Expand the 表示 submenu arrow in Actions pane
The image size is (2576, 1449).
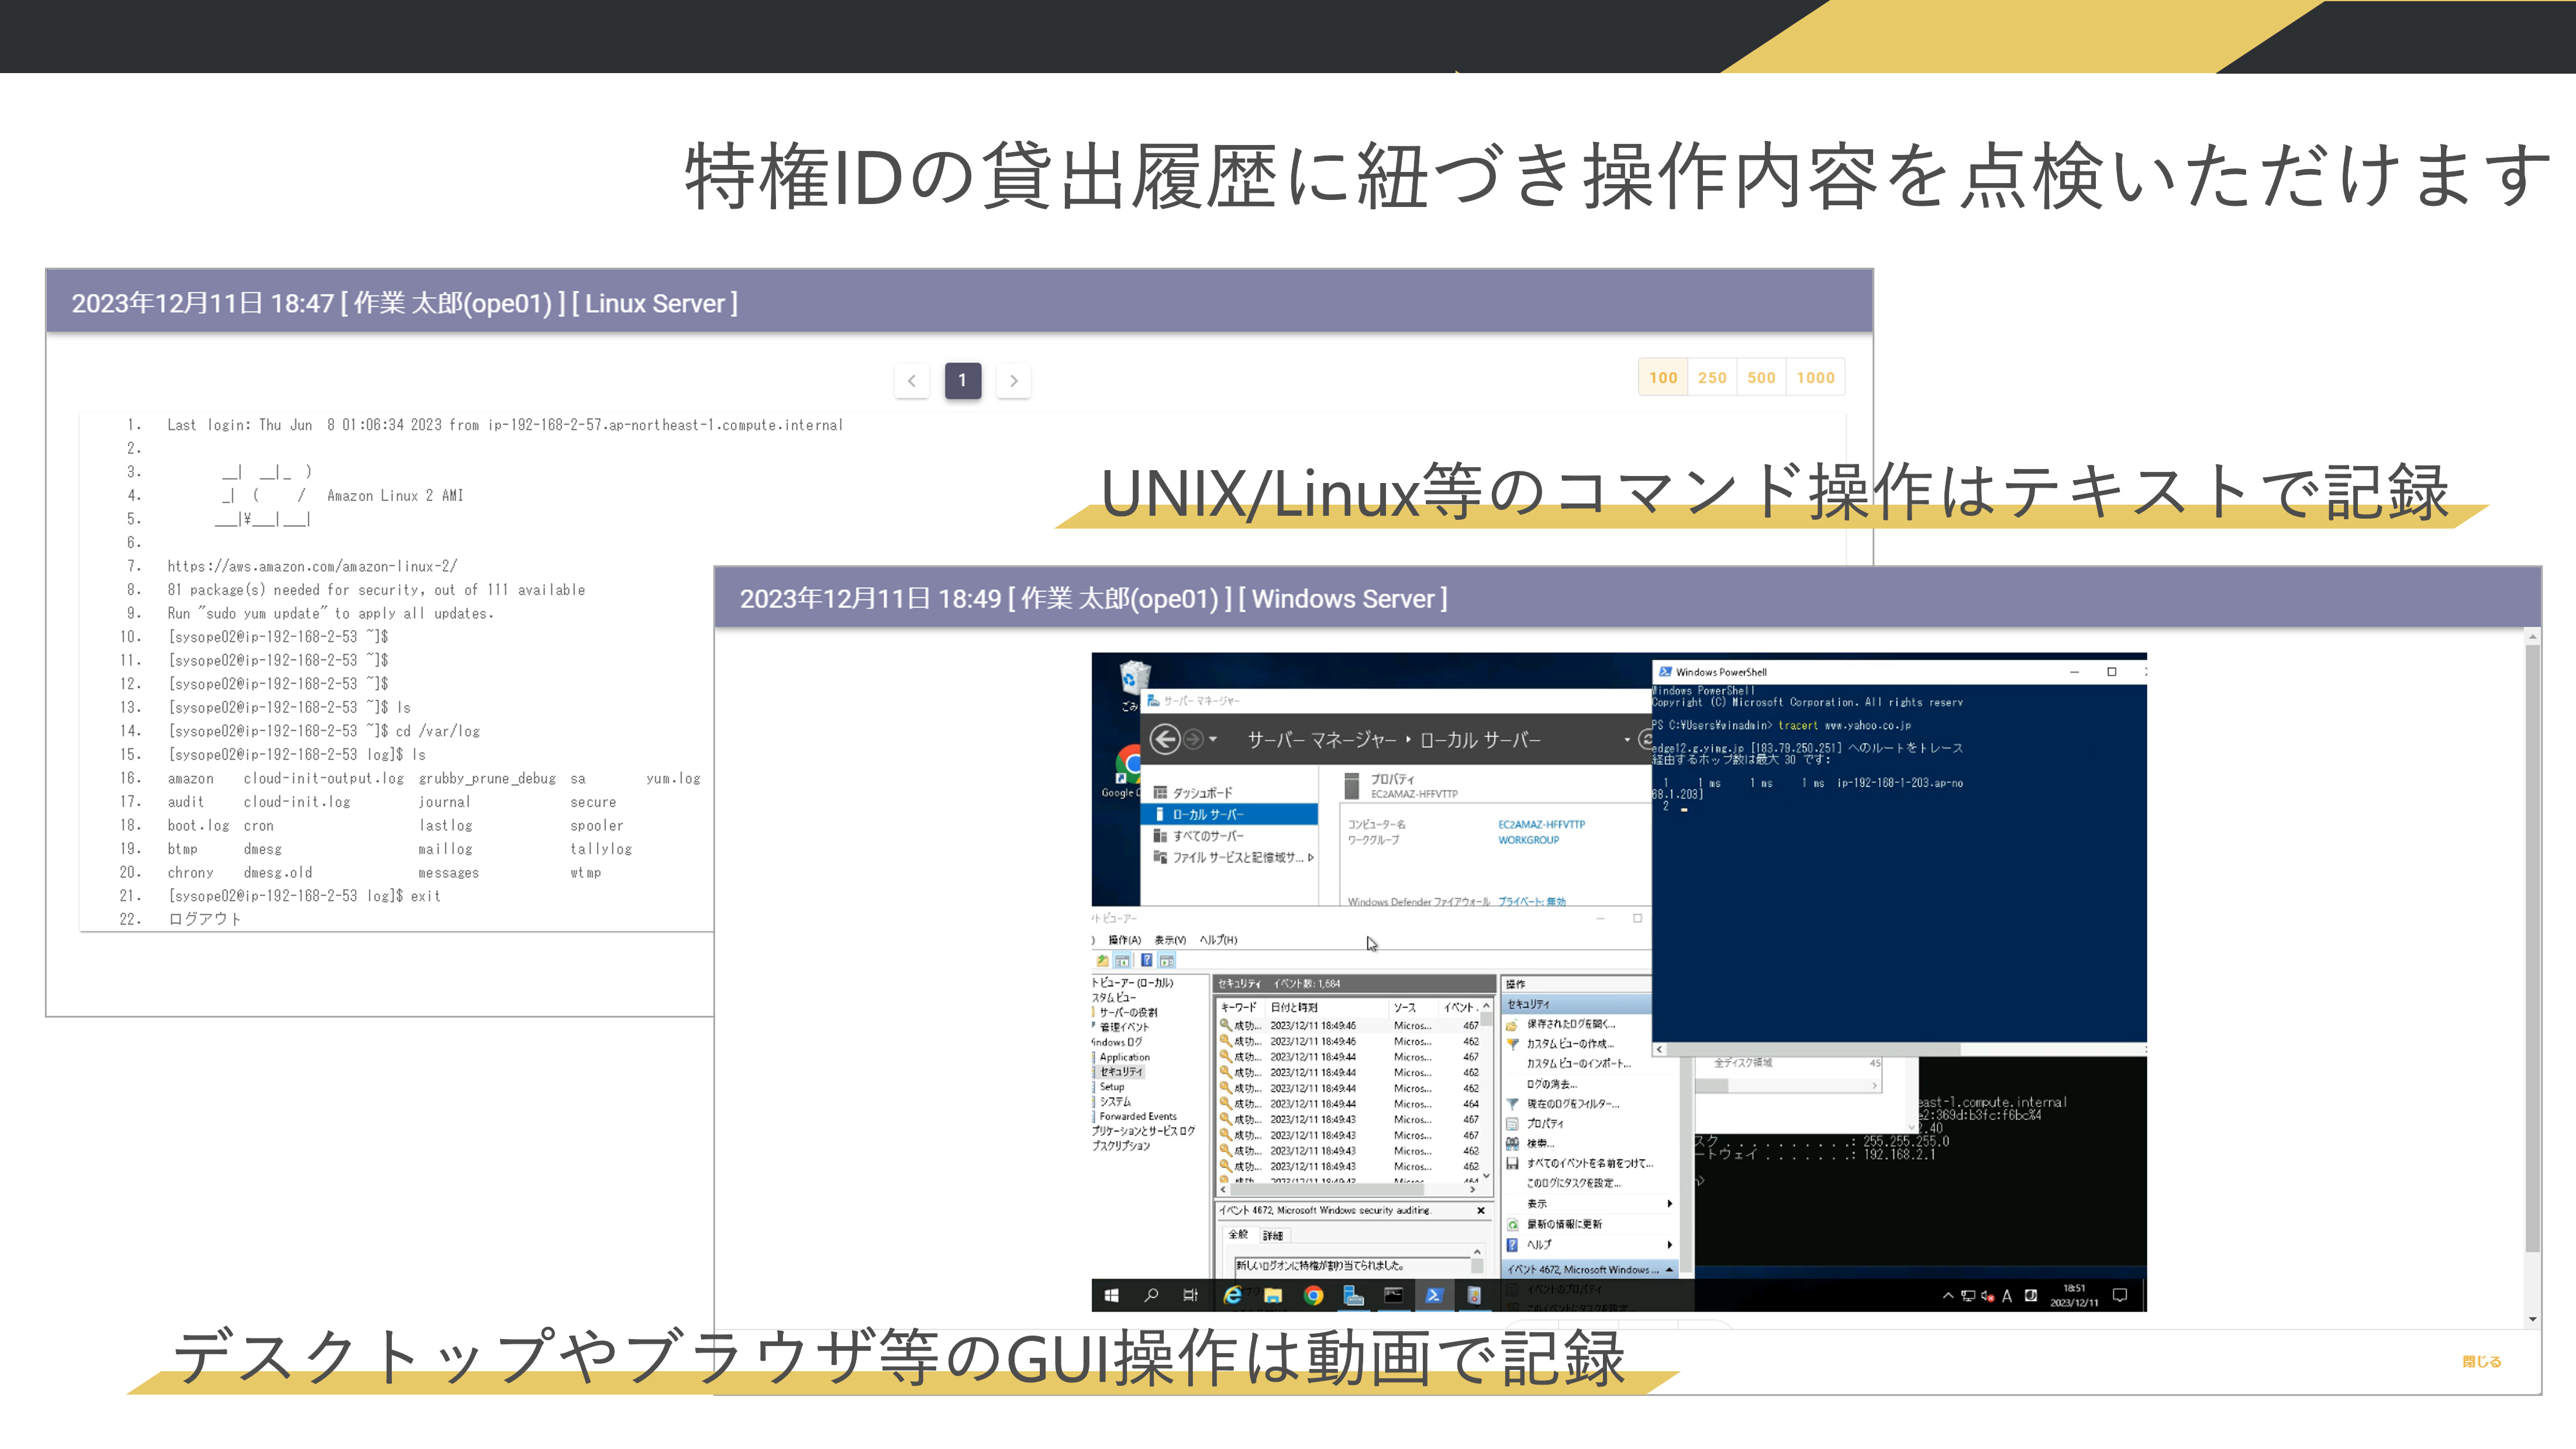pyautogui.click(x=1669, y=1204)
